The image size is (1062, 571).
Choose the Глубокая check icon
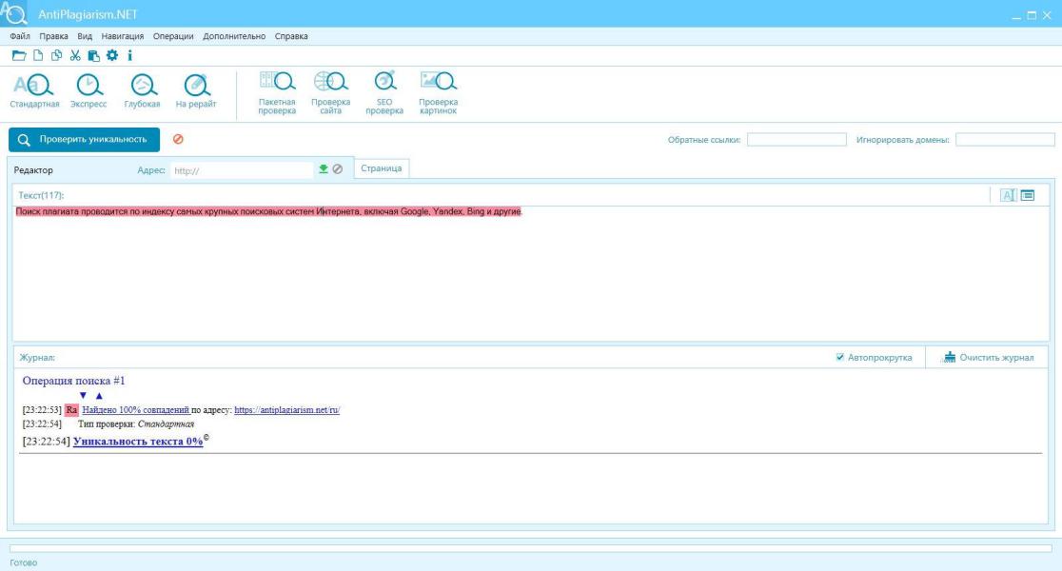142,90
